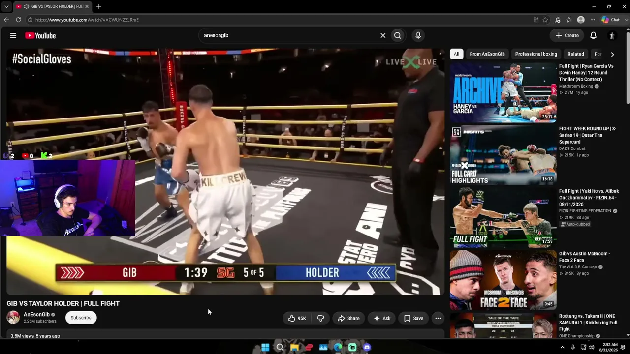Image resolution: width=630 pixels, height=354 pixels.
Task: Open the AnEsonGib channel name link
Action: [36, 315]
